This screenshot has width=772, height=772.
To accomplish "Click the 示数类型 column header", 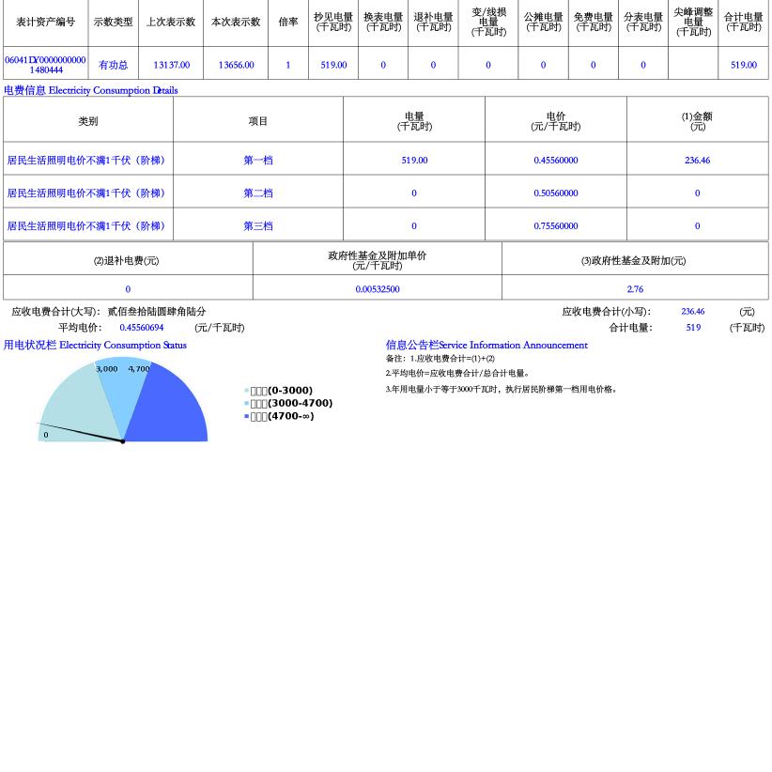I will point(114,23).
